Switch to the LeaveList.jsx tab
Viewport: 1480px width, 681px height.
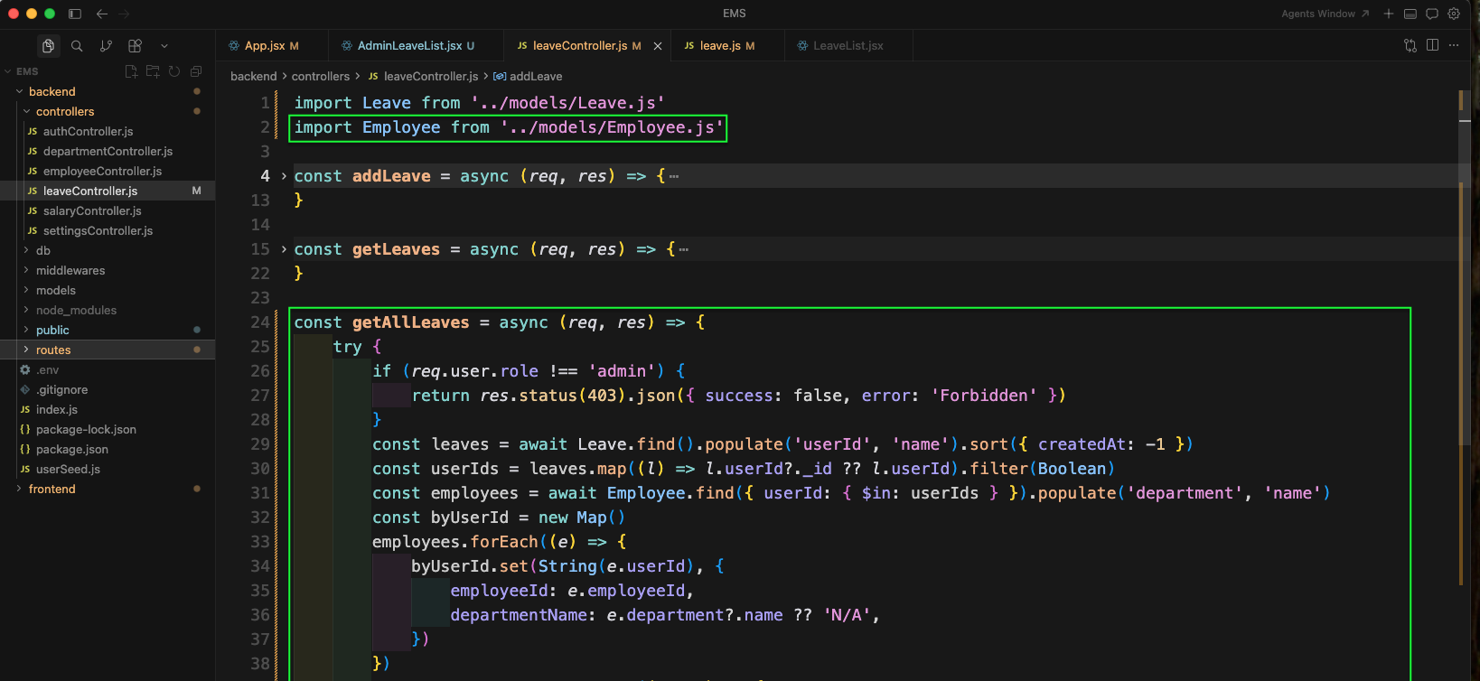(x=848, y=45)
